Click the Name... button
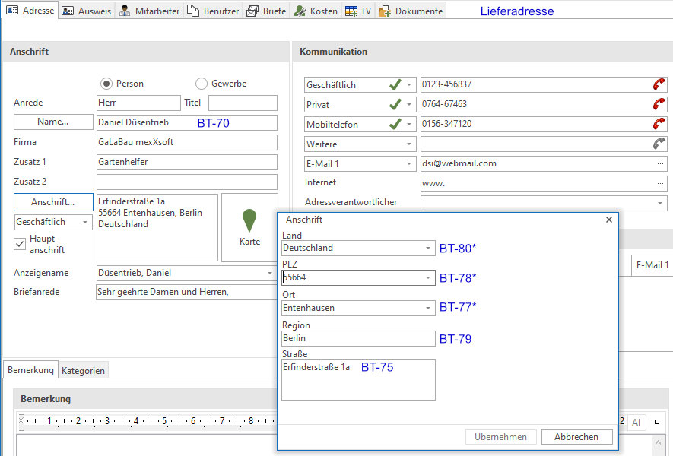This screenshot has width=673, height=456. [x=53, y=122]
